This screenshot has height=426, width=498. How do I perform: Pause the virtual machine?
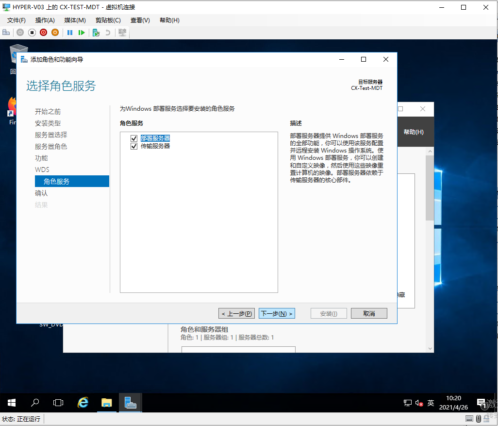pyautogui.click(x=69, y=32)
